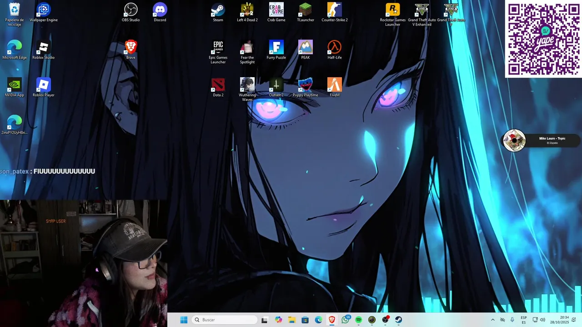
Task: Select the Brave desktop shortcut
Action: [131, 50]
